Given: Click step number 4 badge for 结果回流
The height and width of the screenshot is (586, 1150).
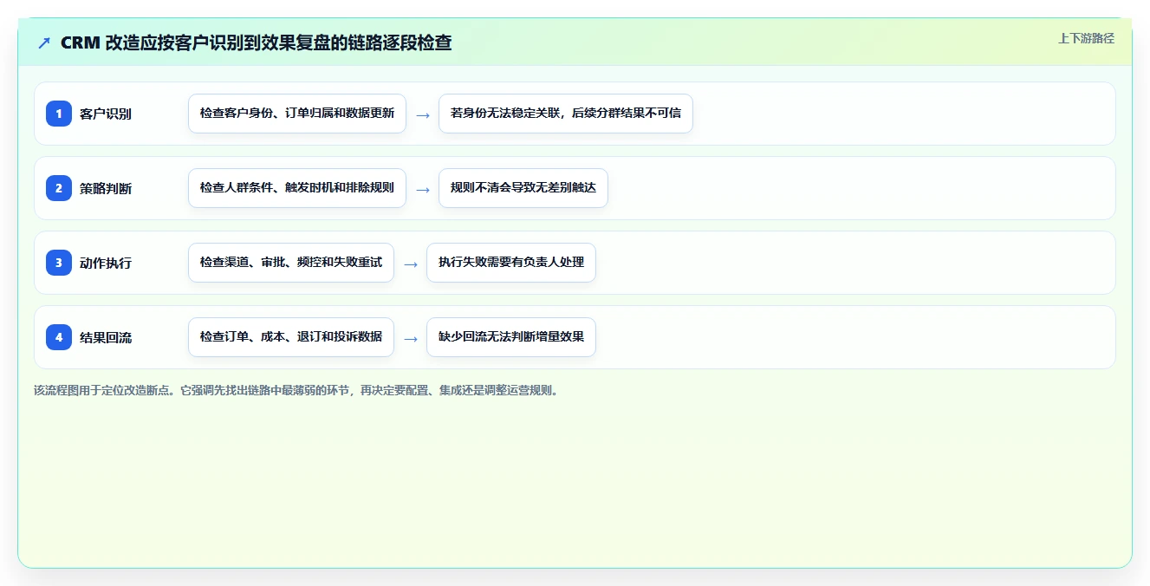Looking at the screenshot, I should pyautogui.click(x=59, y=337).
